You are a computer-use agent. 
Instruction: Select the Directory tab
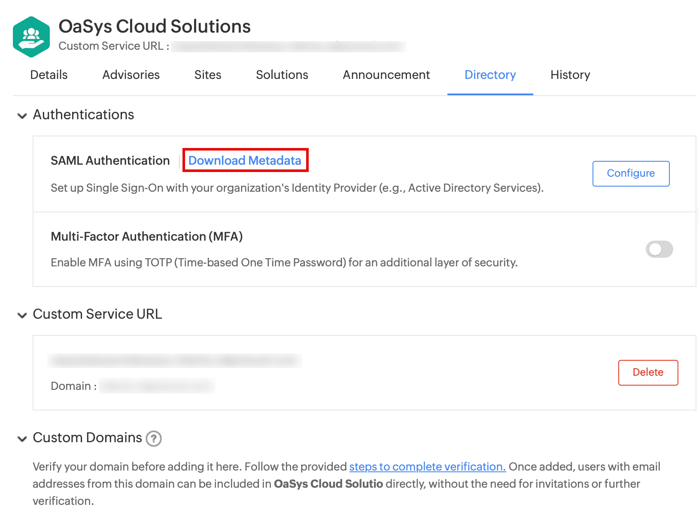point(490,75)
